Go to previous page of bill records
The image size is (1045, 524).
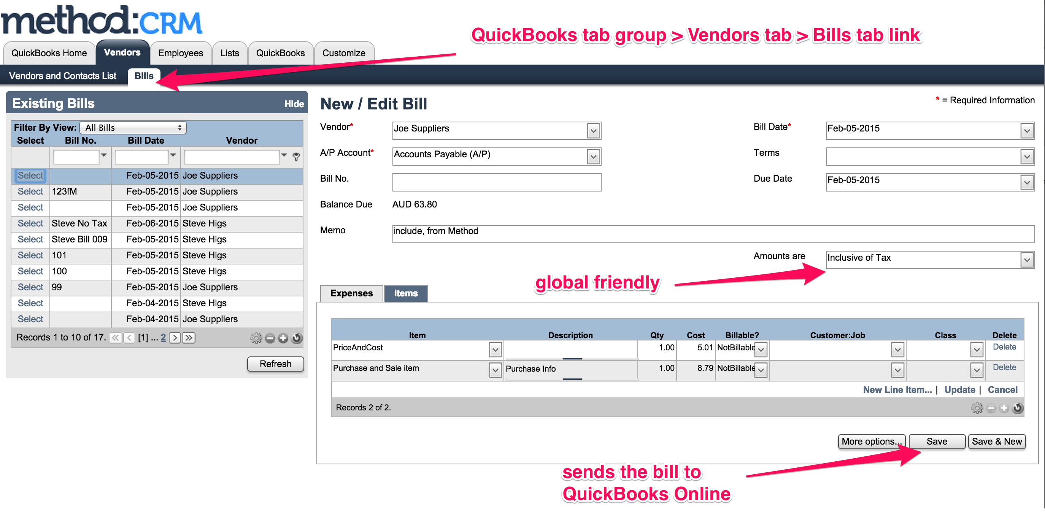[x=129, y=337]
